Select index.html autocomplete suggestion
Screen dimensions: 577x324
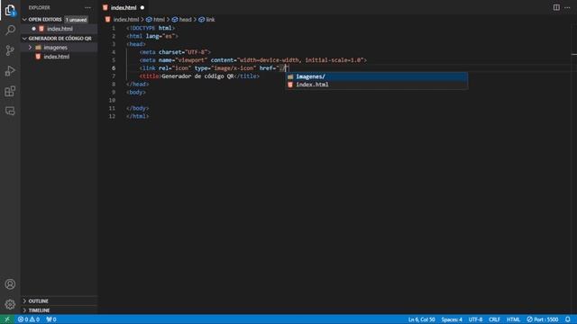377,85
